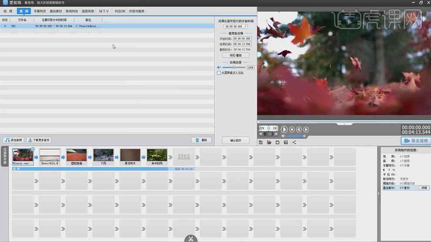The width and height of the screenshot is (431, 242).
Task: Click the open project folder icon
Action: 269,143
